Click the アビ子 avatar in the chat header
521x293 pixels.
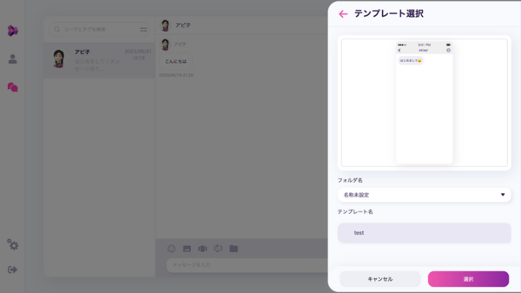(x=165, y=25)
